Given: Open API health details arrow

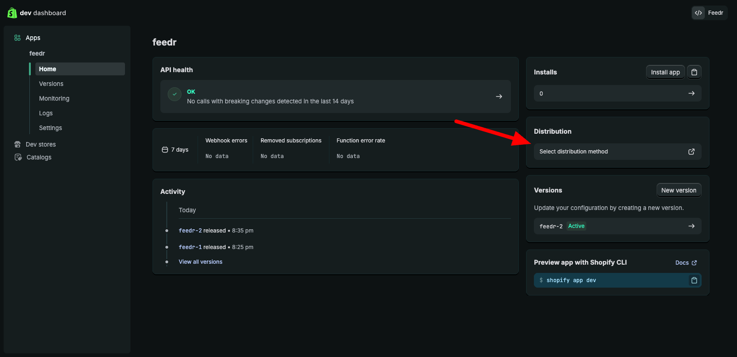Looking at the screenshot, I should [x=499, y=96].
